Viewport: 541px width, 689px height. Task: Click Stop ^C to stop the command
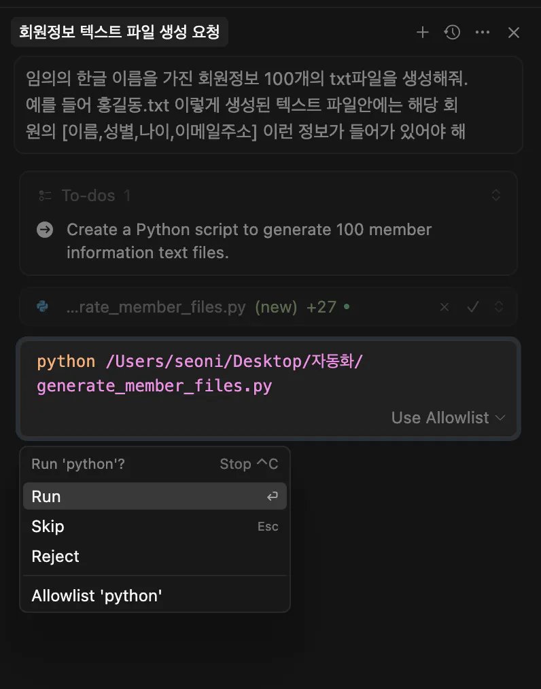(249, 464)
